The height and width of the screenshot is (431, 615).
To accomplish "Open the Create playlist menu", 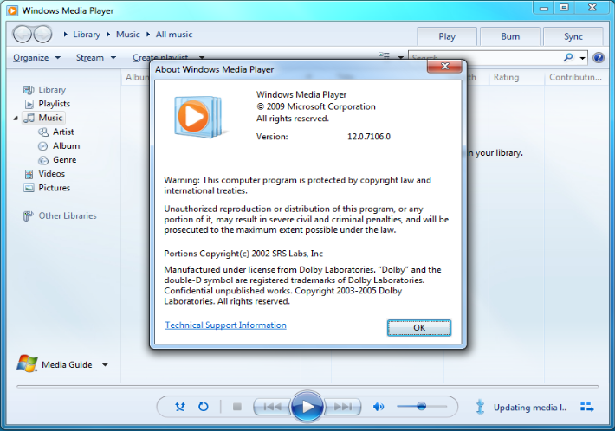I will (x=169, y=58).
